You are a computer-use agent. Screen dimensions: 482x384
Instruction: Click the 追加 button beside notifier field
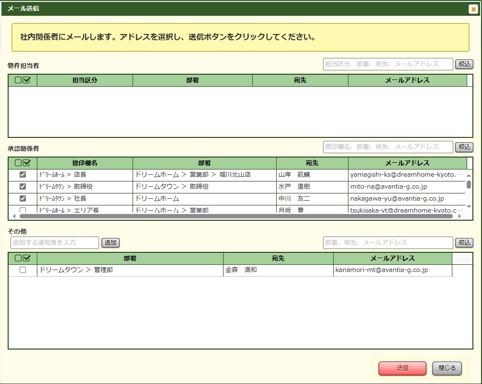[111, 243]
